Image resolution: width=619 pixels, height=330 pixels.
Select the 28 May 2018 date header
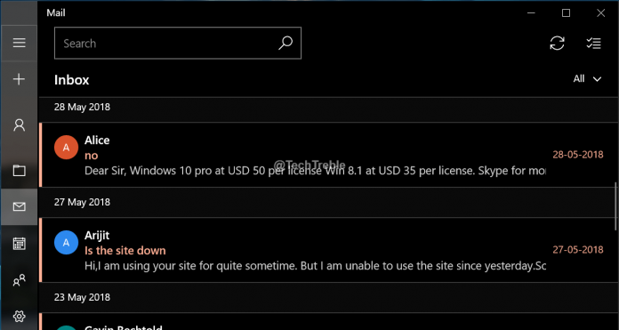(328, 107)
